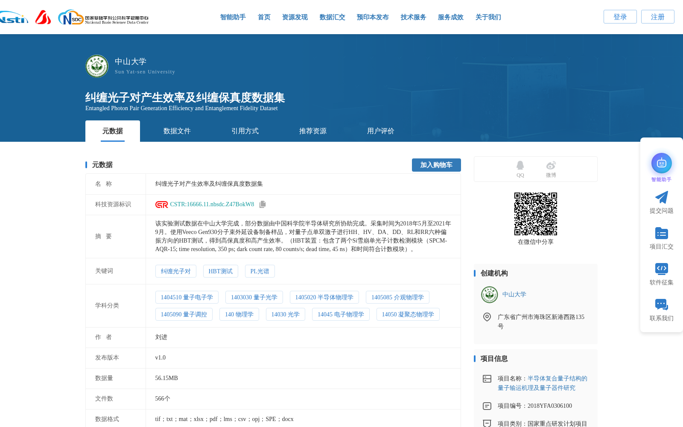Image resolution: width=683 pixels, height=427 pixels.
Task: Switch to the 用户评价 tab
Action: click(x=380, y=131)
